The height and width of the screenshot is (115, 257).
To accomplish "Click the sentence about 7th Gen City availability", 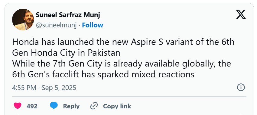I will coord(122,64).
